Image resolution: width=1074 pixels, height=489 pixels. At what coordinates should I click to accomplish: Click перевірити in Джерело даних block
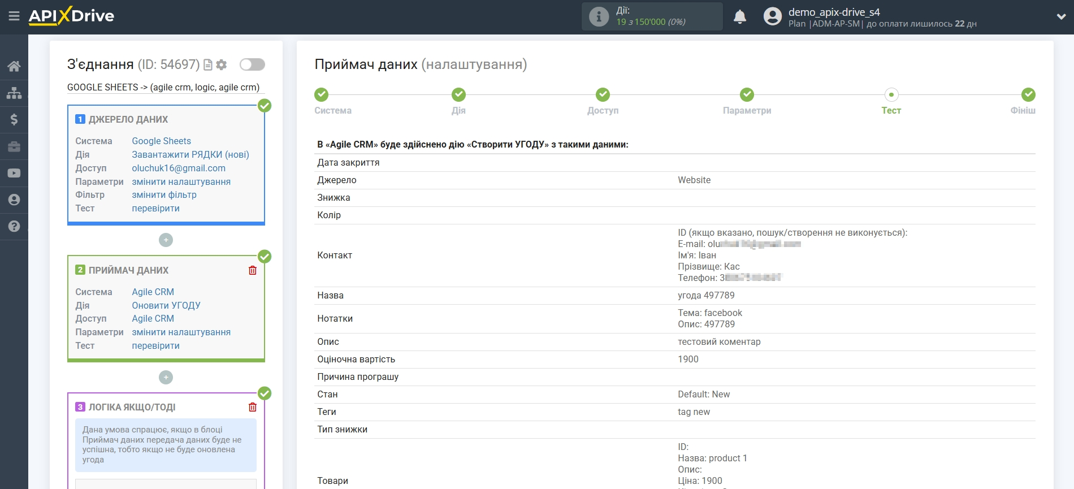[x=155, y=208]
